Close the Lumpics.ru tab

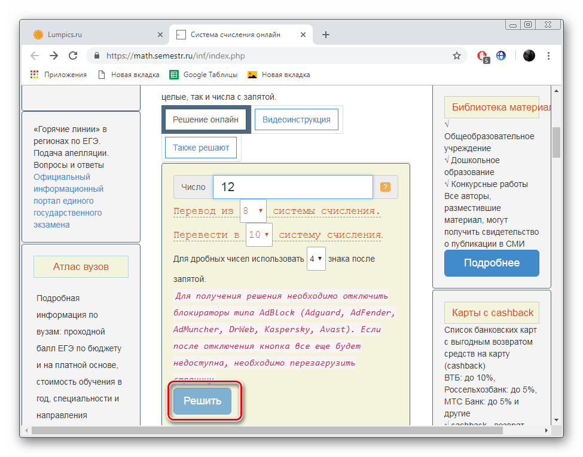click(x=160, y=35)
